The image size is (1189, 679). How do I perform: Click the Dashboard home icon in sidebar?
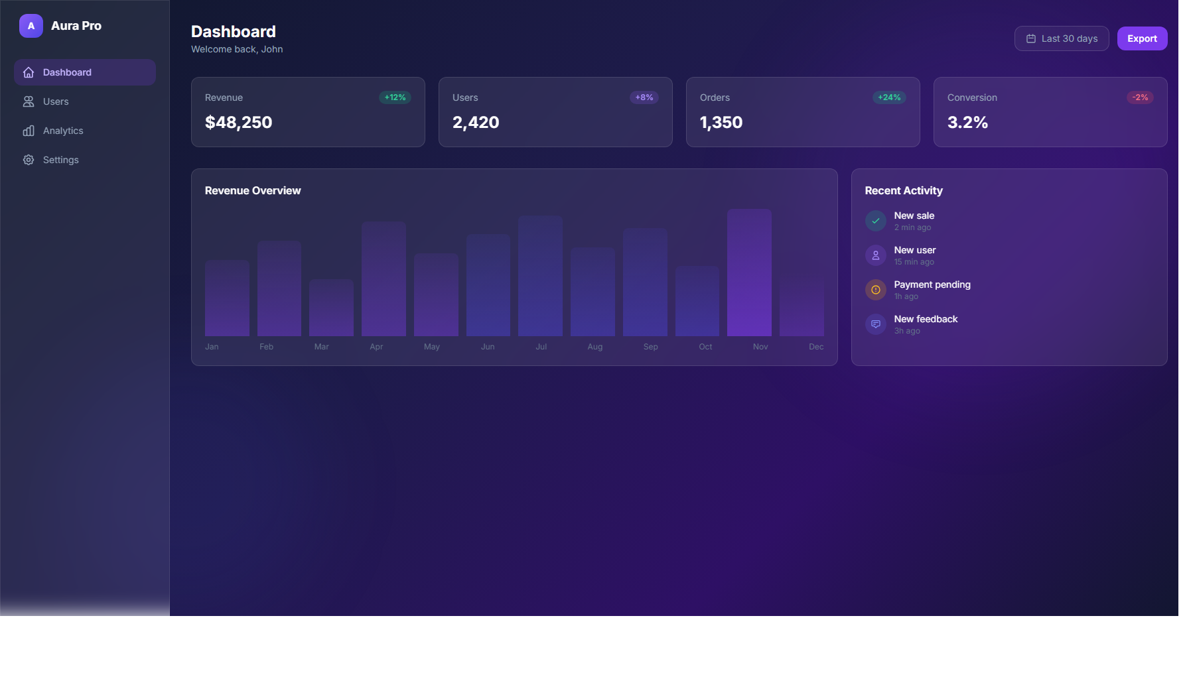[29, 72]
